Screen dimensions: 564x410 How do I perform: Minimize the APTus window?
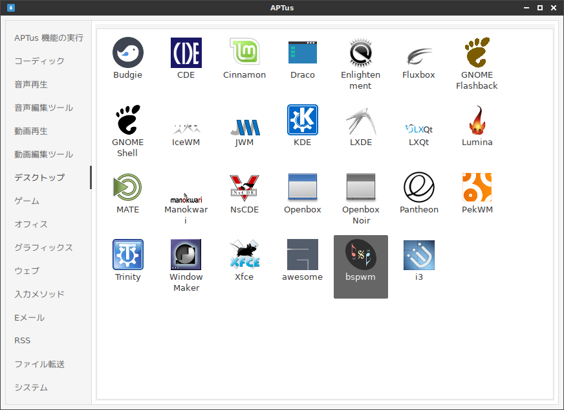coord(526,8)
